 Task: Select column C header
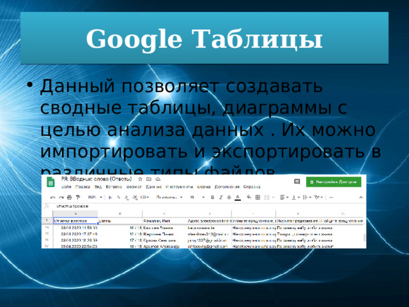pyautogui.click(x=164, y=214)
